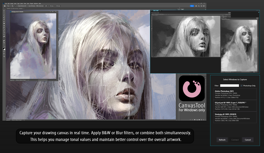
Task: Click the Fit Screen button
Action: pyautogui.click(x=52, y=6)
